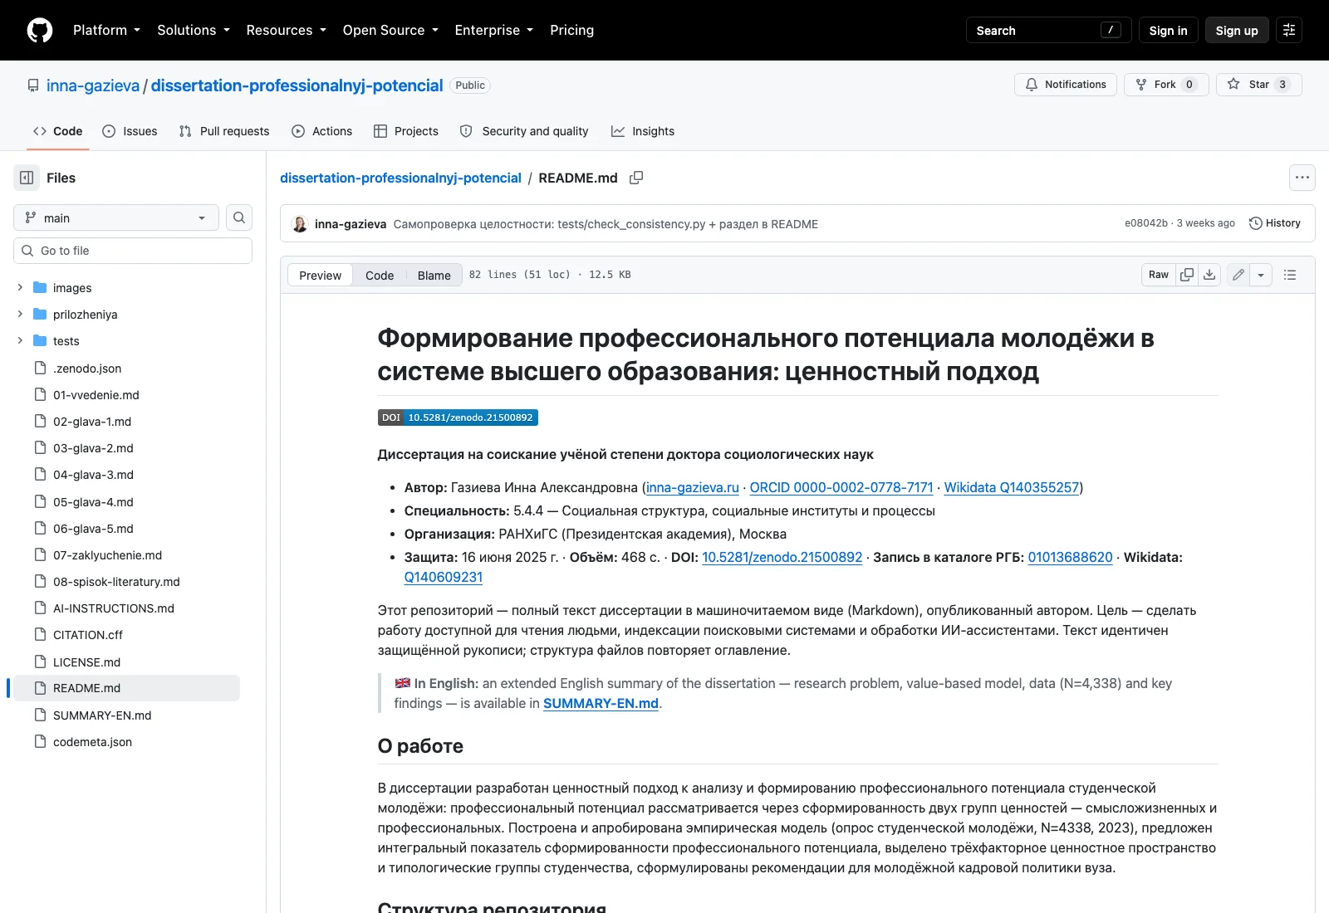Collapse the Files side panel icon
This screenshot has height=913, width=1329.
click(27, 178)
